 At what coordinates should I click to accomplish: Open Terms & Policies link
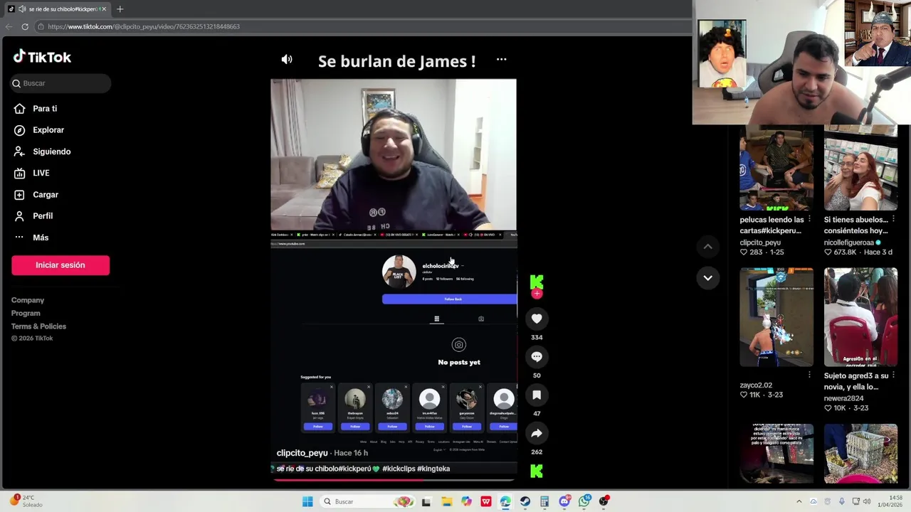coord(38,326)
